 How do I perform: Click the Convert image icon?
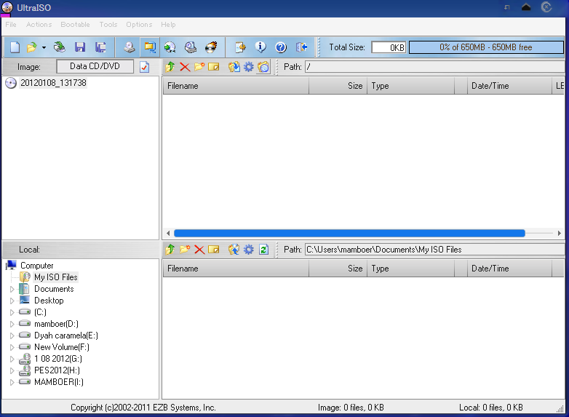170,47
